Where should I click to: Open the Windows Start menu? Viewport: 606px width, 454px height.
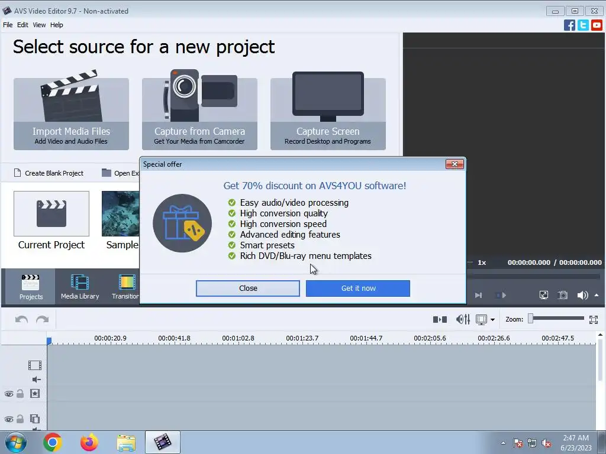[15, 442]
